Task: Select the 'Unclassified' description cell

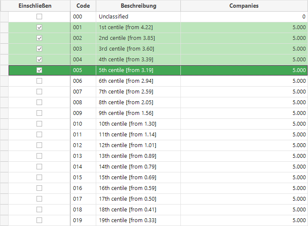Action: pyautogui.click(x=138, y=16)
